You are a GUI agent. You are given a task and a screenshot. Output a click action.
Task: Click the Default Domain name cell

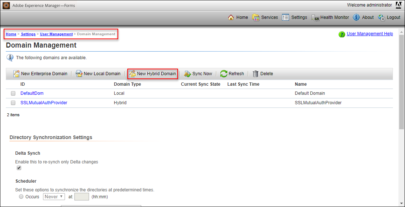coord(310,93)
